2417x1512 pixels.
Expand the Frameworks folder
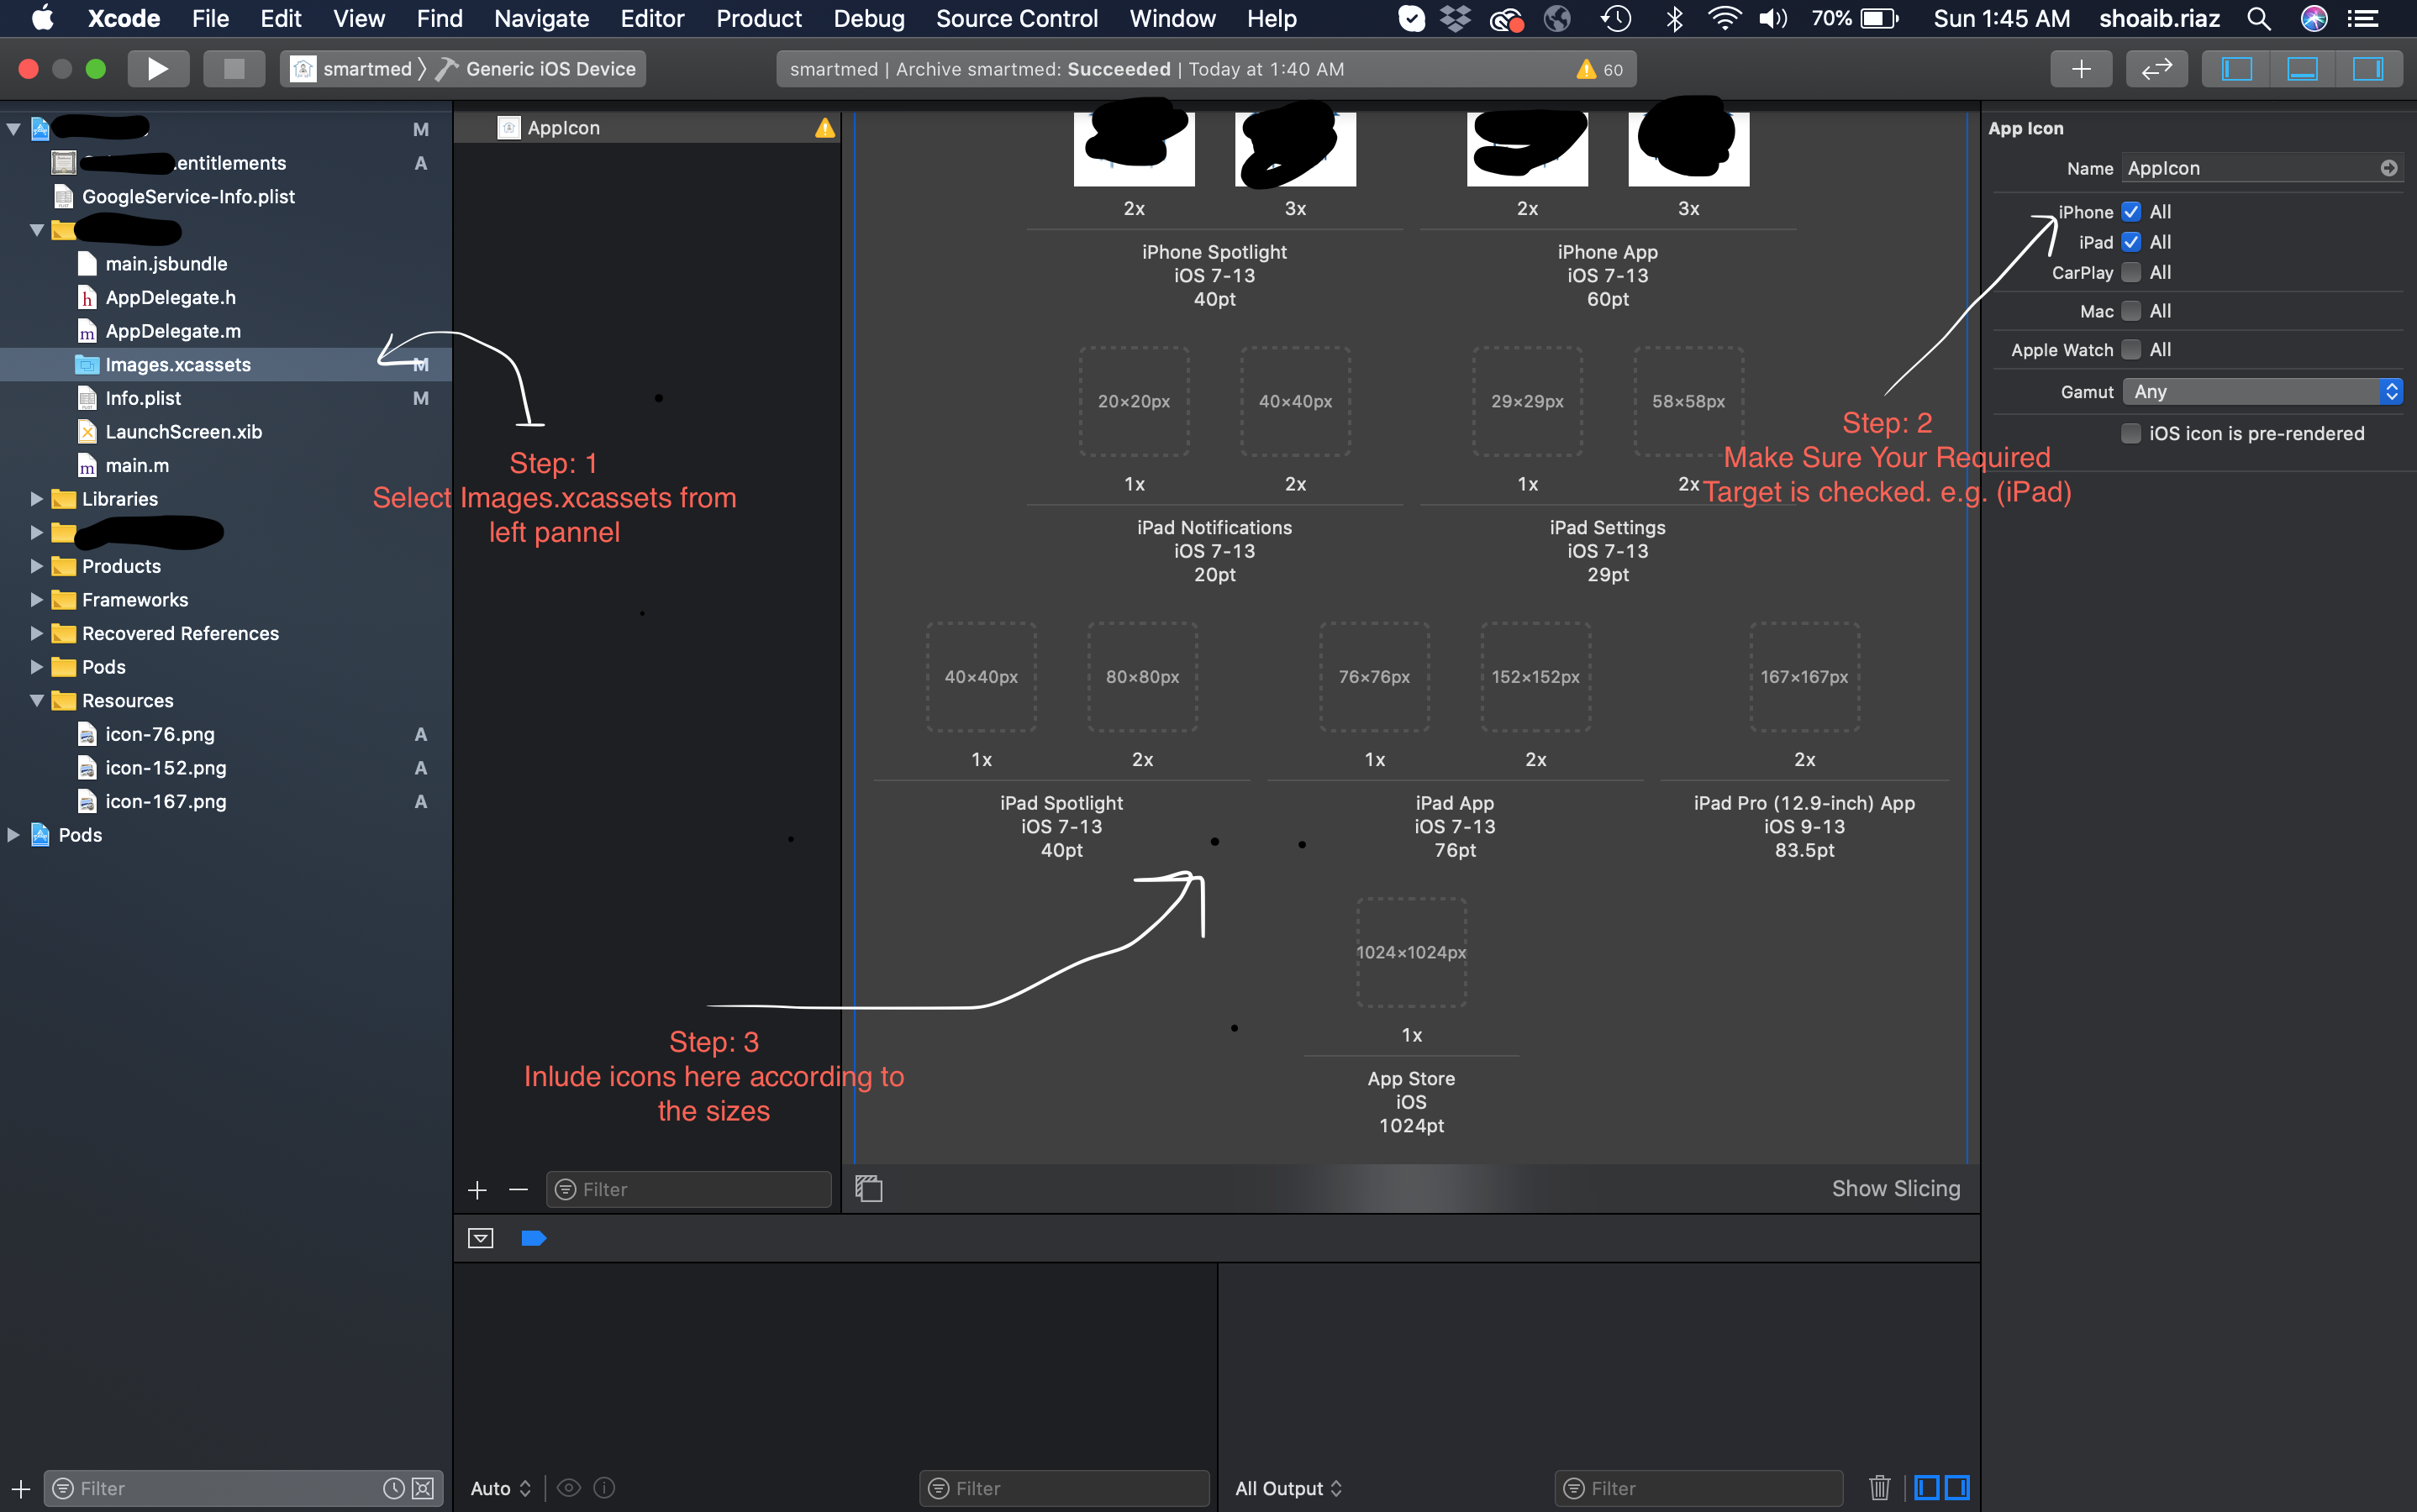36,600
